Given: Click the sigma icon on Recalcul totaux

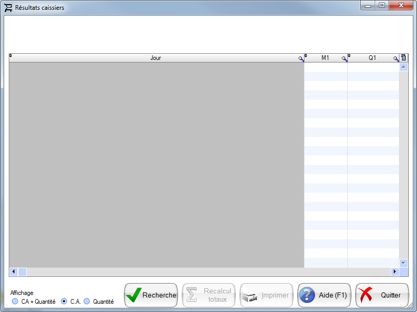Looking at the screenshot, I should click(192, 295).
